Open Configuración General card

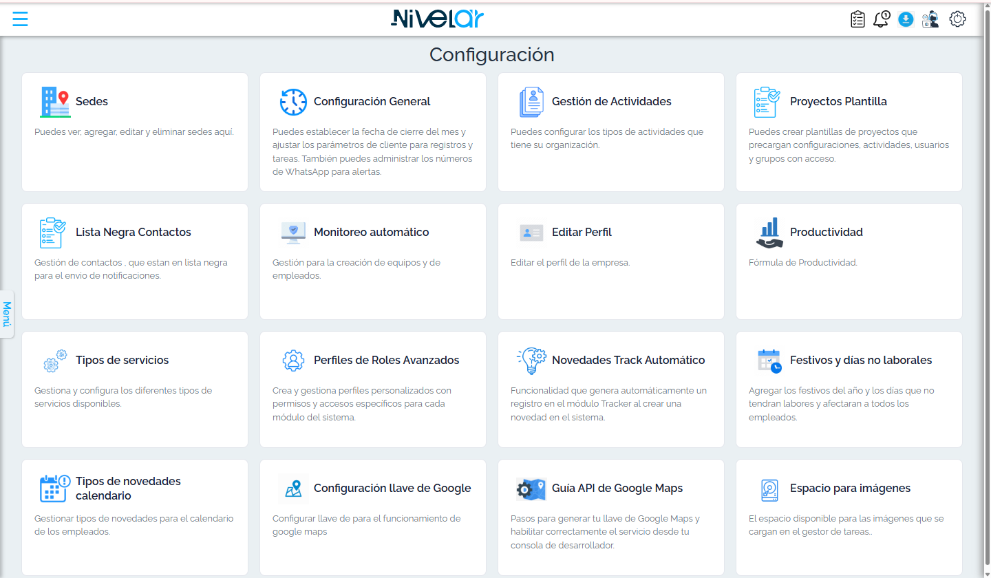point(373,132)
